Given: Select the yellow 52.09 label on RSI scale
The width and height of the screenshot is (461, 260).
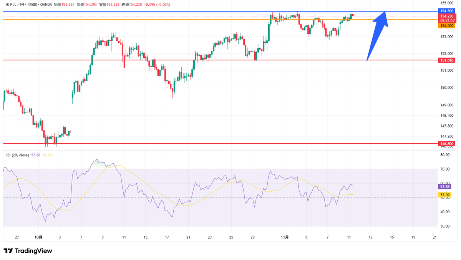Looking at the screenshot, I should pyautogui.click(x=444, y=195).
